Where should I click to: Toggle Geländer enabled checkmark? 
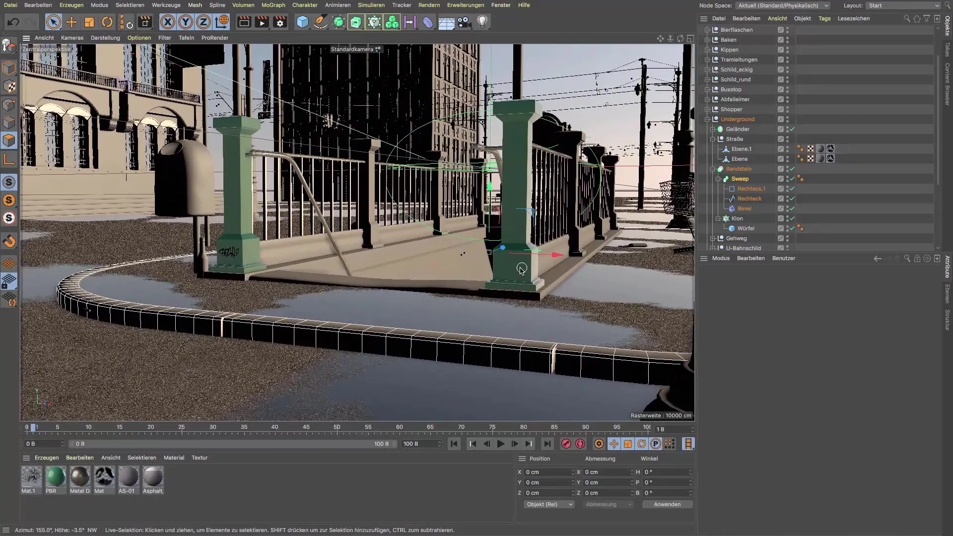click(x=792, y=129)
